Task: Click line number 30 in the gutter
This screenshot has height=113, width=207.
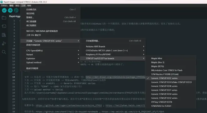Action: pyautogui.click(x=13, y=111)
